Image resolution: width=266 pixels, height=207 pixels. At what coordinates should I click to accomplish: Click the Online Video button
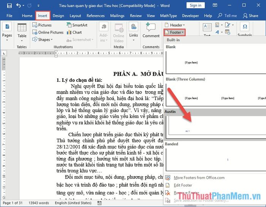(119, 33)
